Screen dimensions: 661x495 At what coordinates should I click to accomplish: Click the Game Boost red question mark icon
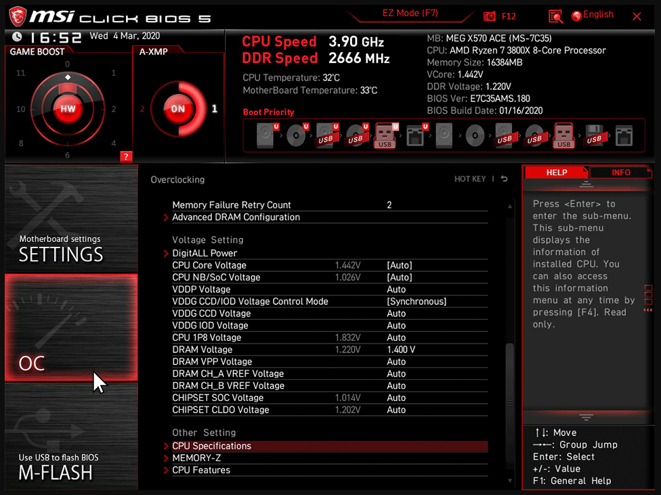(x=125, y=157)
